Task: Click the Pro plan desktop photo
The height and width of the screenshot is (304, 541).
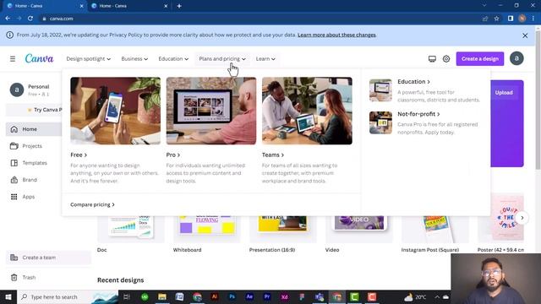Action: (211, 111)
